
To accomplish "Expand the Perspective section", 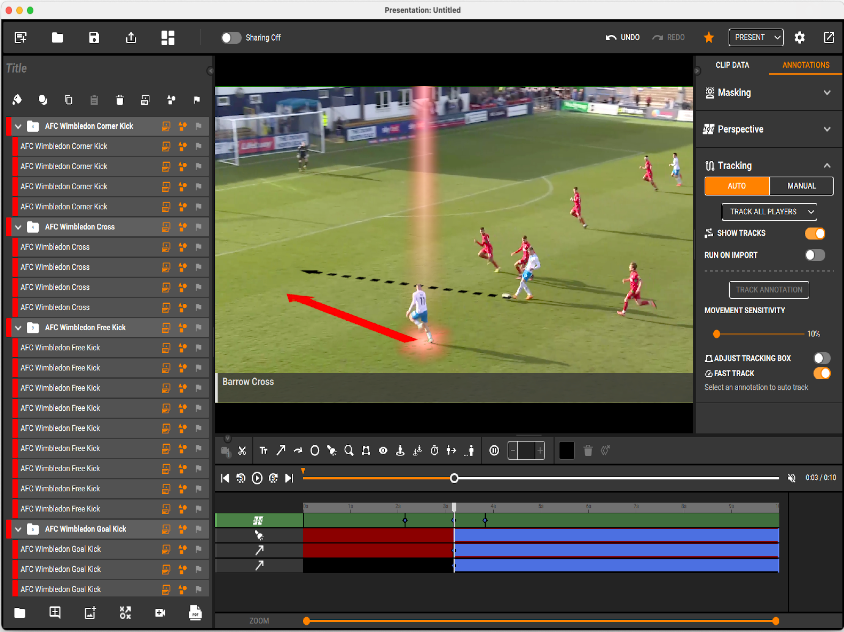I will coord(827,129).
